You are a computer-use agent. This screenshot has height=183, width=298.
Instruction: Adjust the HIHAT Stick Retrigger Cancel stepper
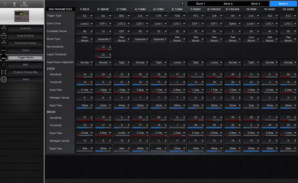pyautogui.click(x=202, y=98)
